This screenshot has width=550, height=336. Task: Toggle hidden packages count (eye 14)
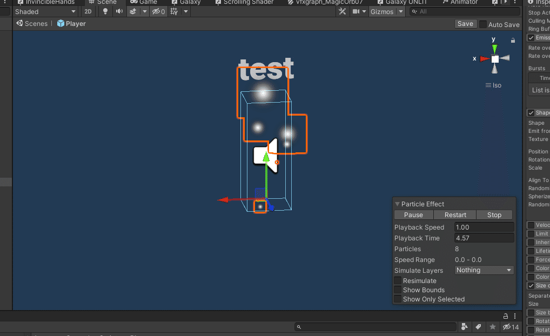click(x=511, y=327)
